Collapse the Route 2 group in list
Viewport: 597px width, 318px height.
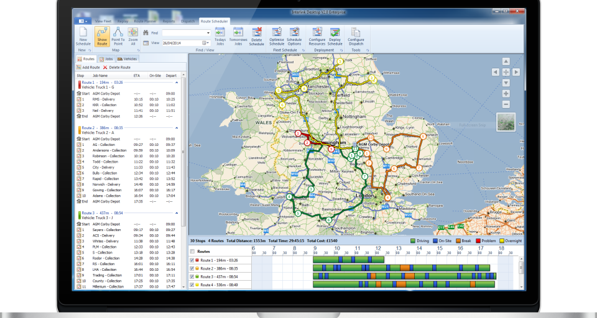tap(176, 127)
